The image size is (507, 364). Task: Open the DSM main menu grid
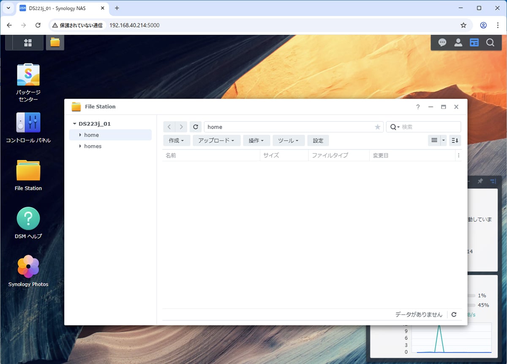[28, 42]
